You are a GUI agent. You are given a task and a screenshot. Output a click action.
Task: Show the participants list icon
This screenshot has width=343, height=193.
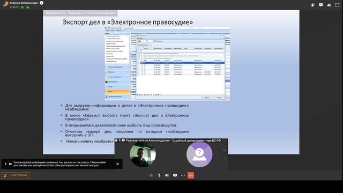(x=329, y=5)
